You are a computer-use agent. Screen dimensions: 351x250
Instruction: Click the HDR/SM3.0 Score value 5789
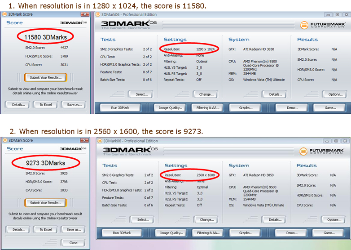tap(64, 56)
